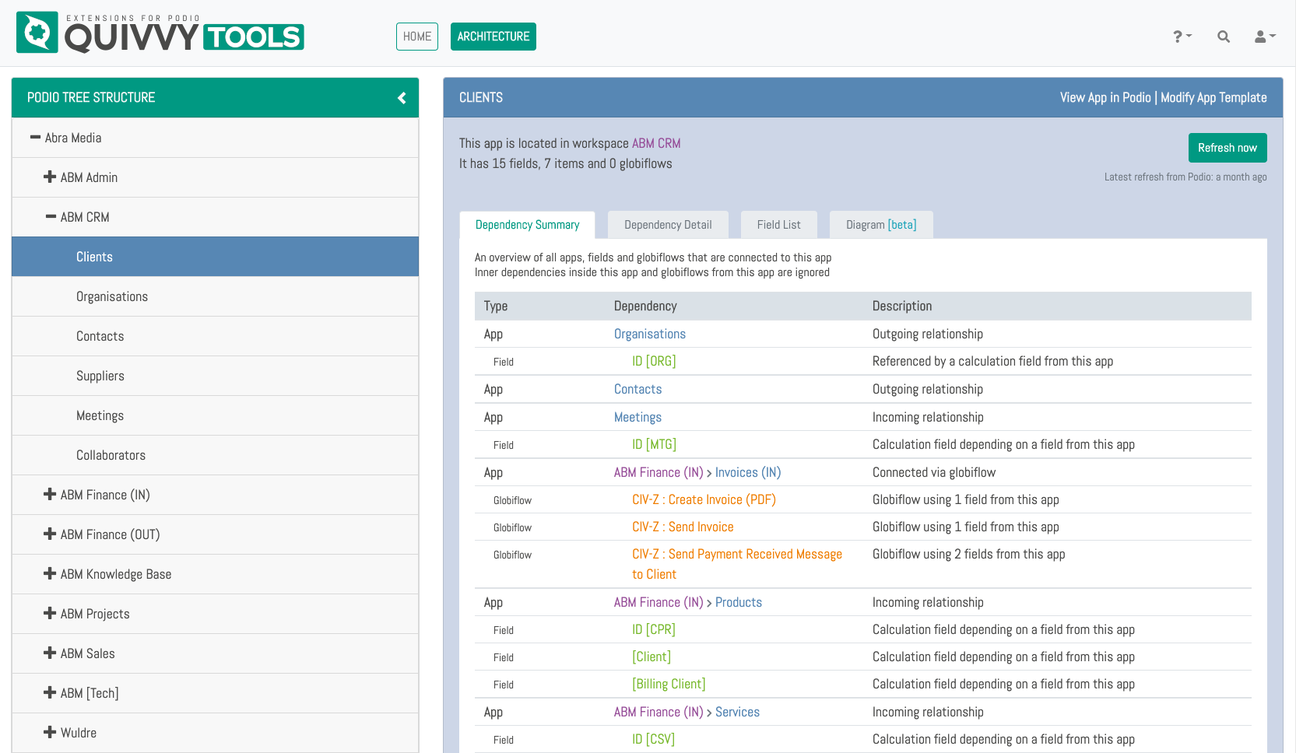Click the search magnifier icon
This screenshot has width=1296, height=753.
pyautogui.click(x=1223, y=37)
